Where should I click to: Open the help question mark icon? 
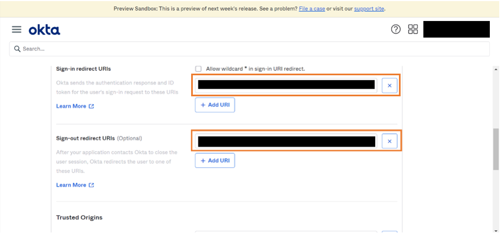396,29
